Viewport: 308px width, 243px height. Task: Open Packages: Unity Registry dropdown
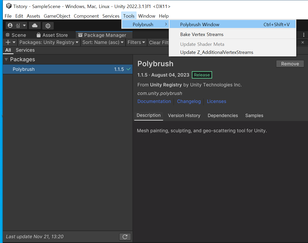pos(49,42)
